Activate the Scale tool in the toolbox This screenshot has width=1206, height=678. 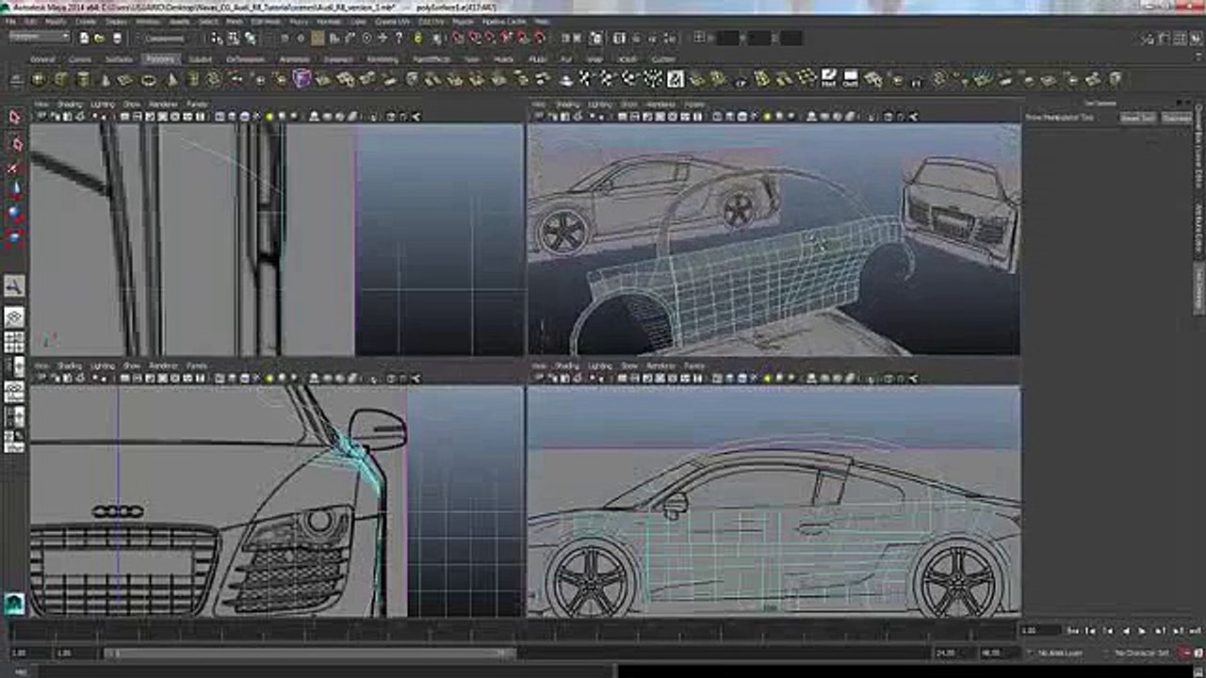tap(14, 237)
